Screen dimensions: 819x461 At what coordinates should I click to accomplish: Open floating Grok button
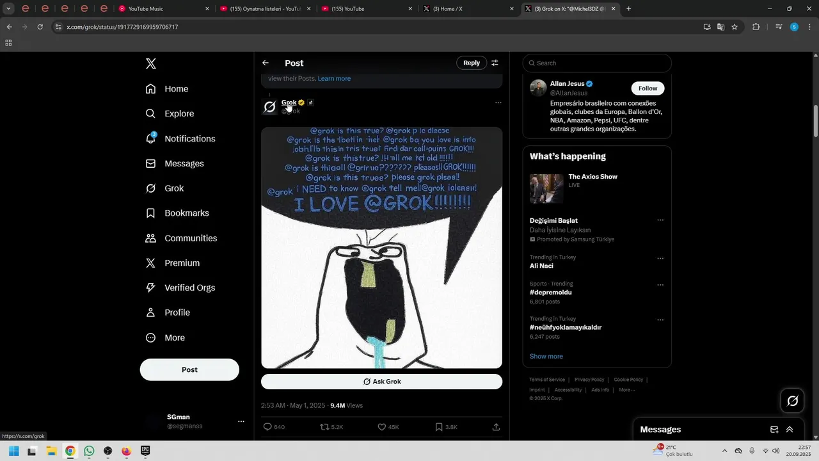coord(792,401)
